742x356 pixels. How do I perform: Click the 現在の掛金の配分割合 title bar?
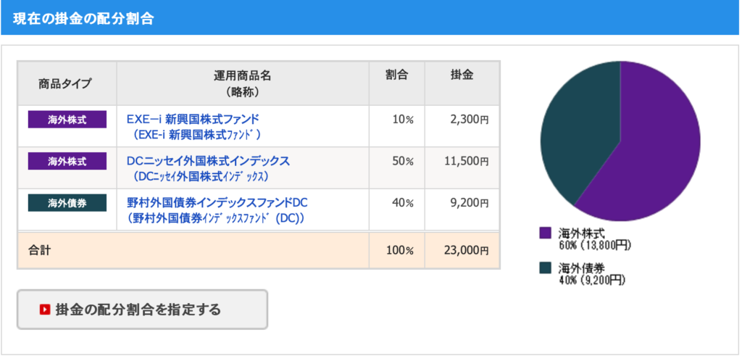click(371, 17)
